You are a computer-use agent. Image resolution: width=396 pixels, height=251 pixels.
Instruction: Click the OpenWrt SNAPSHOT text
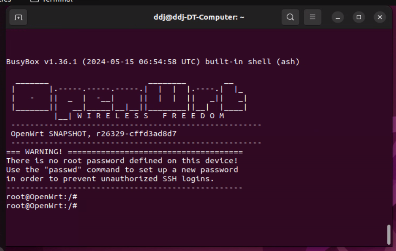coord(49,133)
